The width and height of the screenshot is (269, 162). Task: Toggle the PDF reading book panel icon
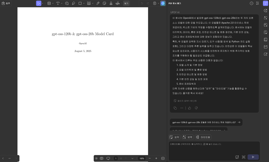coord(265,3)
